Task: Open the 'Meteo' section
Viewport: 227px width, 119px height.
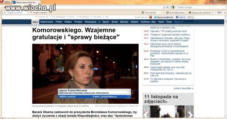Action: [x=134, y=22]
